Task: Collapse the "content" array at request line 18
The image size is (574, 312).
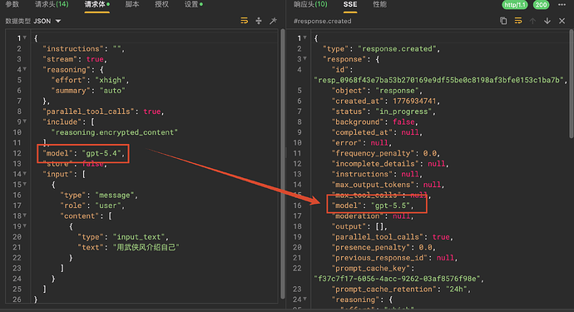Action: tap(25, 215)
